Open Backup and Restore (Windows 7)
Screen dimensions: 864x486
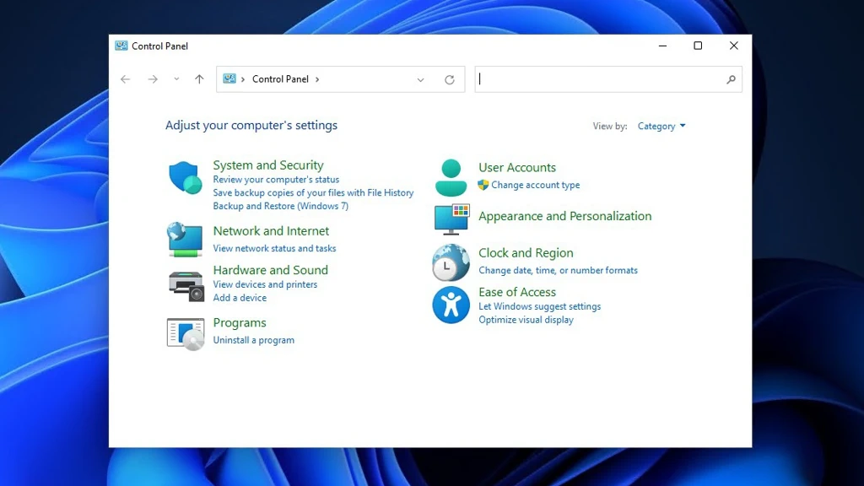coord(280,206)
